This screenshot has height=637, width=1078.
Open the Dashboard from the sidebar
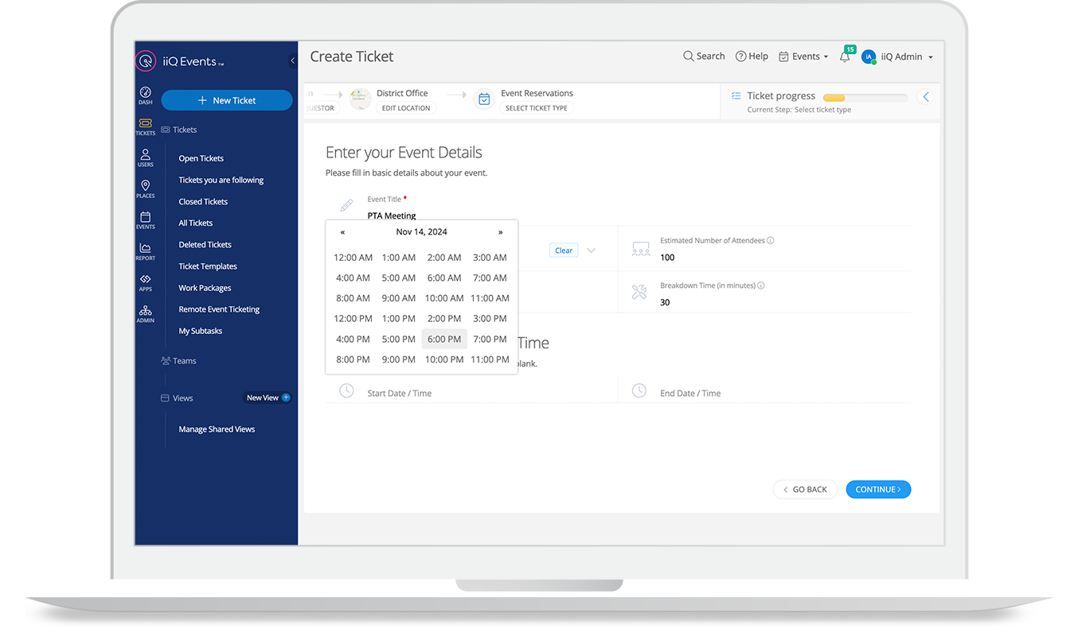pos(145,94)
